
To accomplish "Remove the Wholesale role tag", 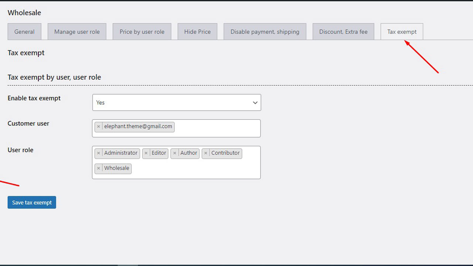I will coord(98,168).
